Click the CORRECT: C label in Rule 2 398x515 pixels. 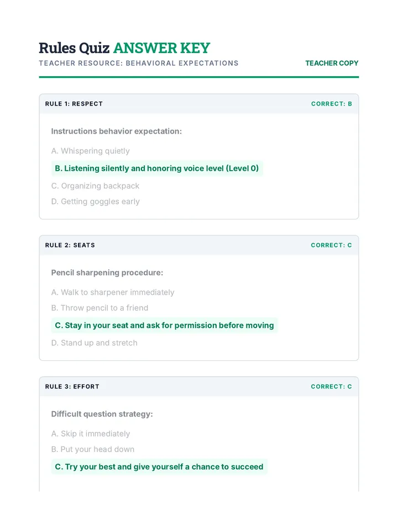[331, 245]
